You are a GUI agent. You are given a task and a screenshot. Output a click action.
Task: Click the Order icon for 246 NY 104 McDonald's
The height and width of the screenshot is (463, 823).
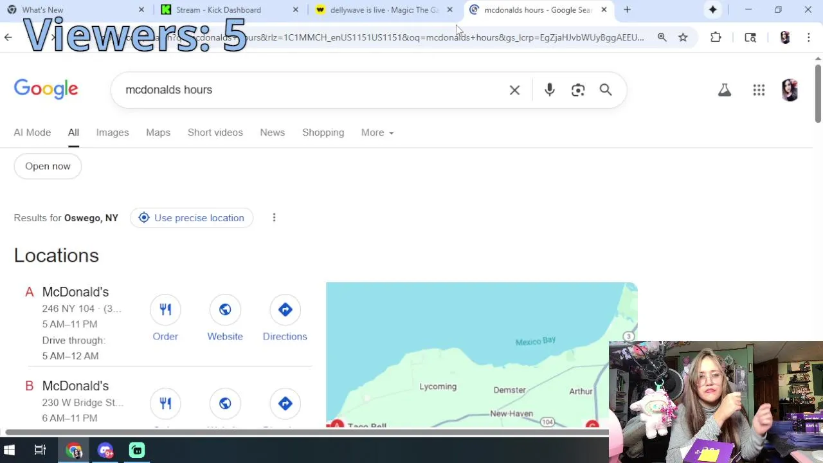165,310
